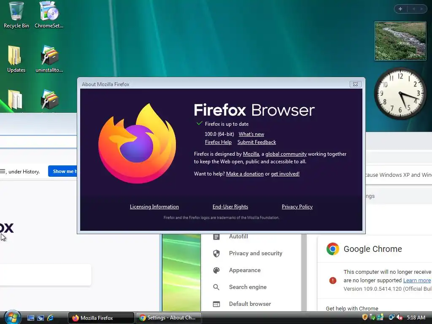Select 'Search engine' in the Chrome settings sidebar

pyautogui.click(x=248, y=287)
